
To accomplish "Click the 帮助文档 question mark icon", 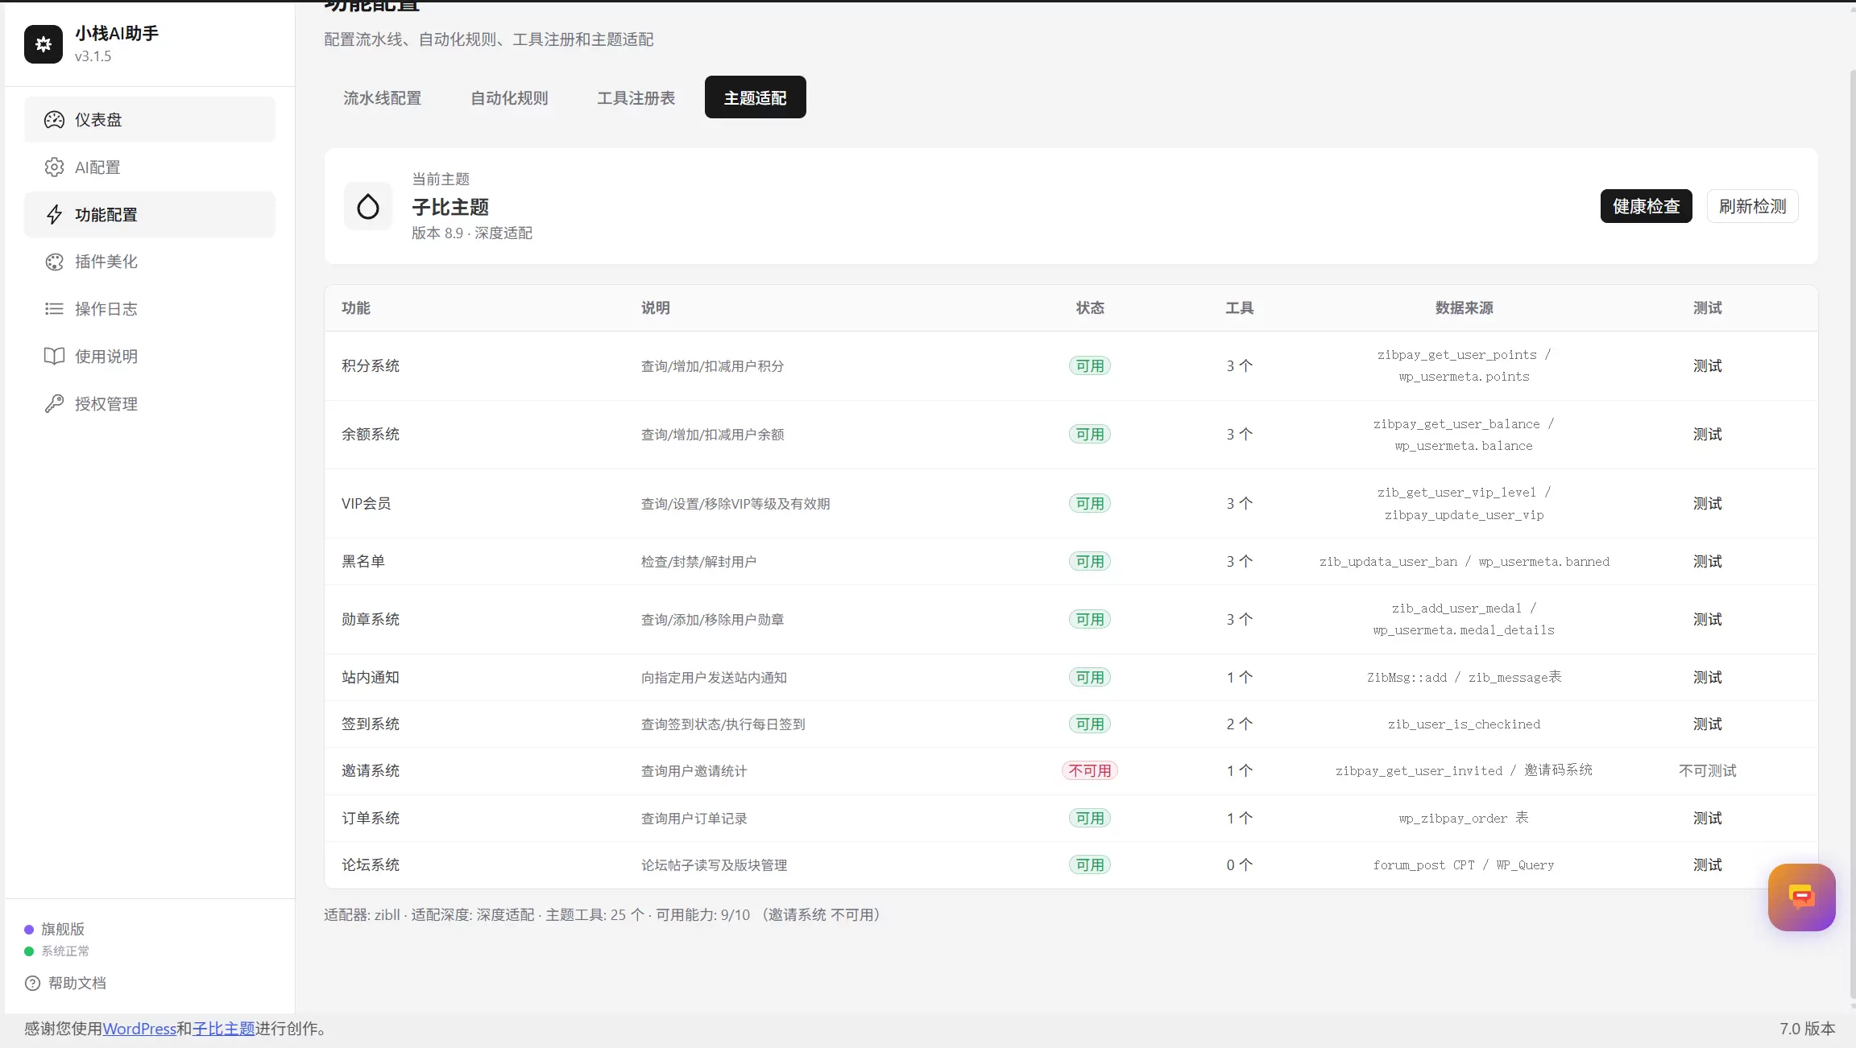I will [x=32, y=983].
